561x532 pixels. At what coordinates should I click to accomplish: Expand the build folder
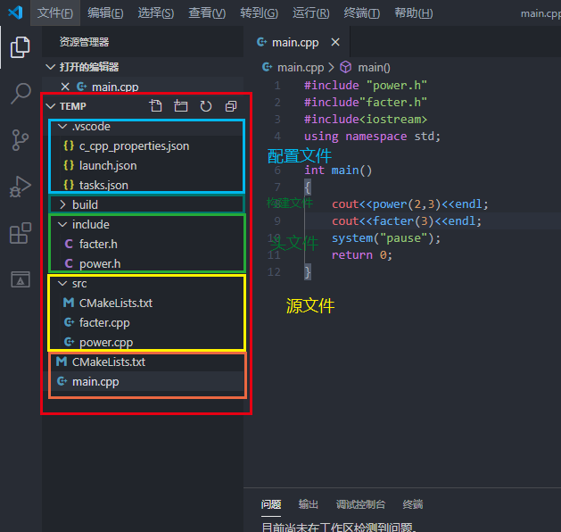click(x=62, y=204)
